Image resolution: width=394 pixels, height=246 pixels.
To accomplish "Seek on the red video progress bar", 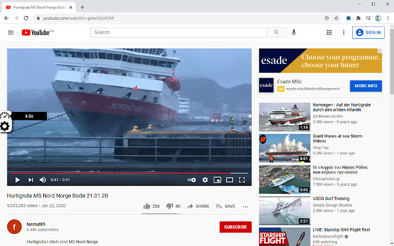I will 129,173.
